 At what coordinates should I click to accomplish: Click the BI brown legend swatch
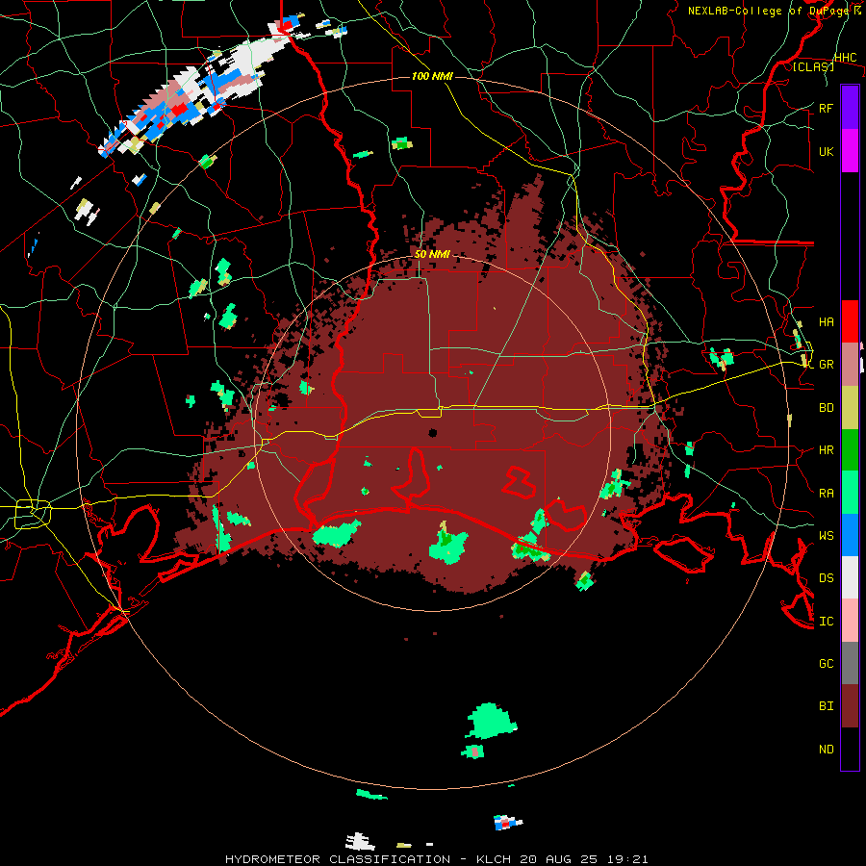pyautogui.click(x=850, y=706)
